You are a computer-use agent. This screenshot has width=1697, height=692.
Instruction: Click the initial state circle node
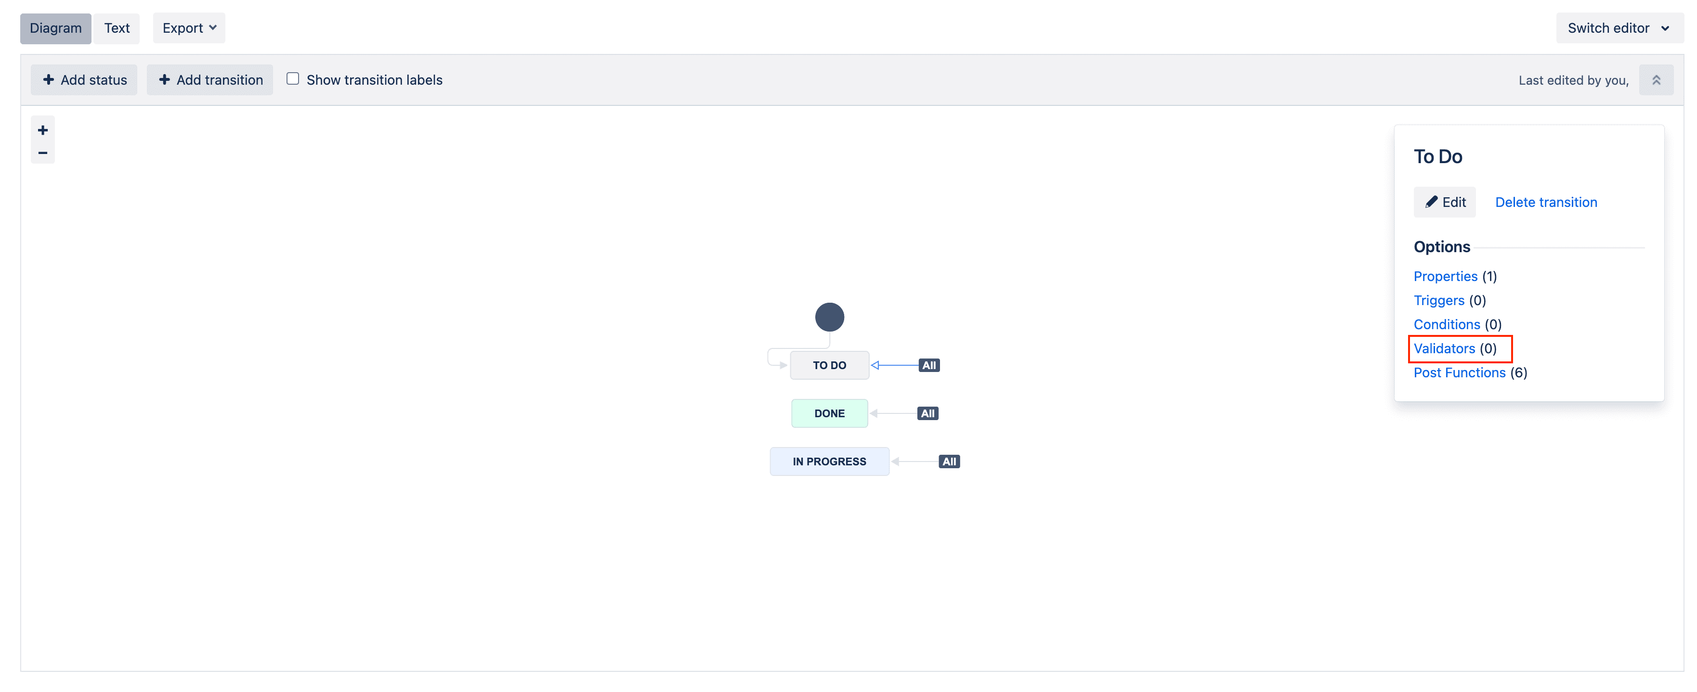coord(829,317)
